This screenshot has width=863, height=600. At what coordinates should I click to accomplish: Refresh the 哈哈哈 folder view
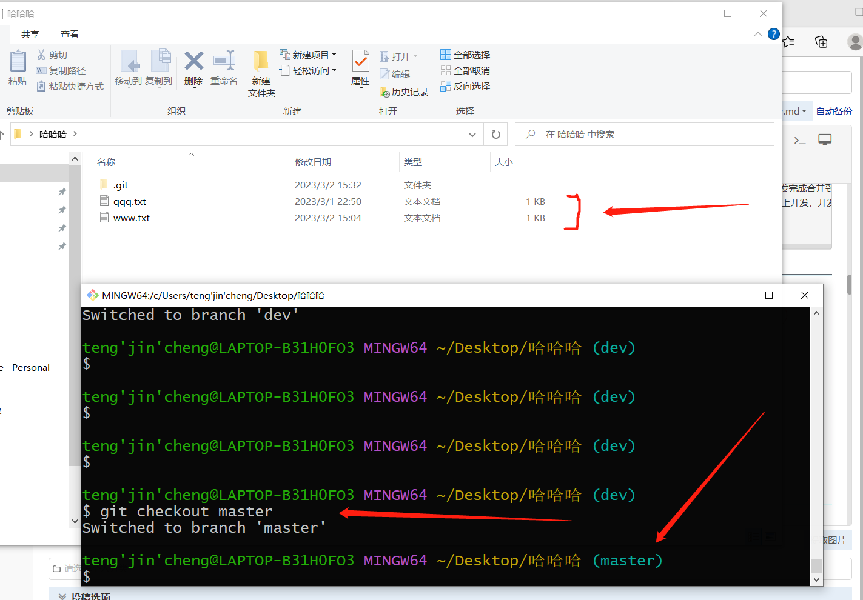pyautogui.click(x=496, y=135)
